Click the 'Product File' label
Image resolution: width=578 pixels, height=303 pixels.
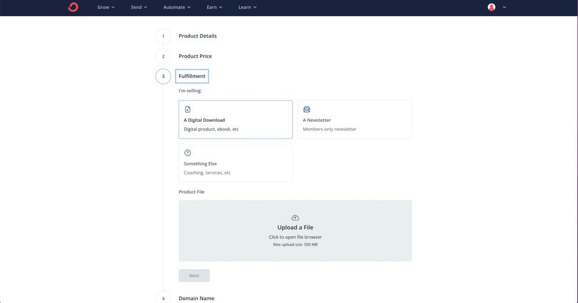pyautogui.click(x=191, y=192)
